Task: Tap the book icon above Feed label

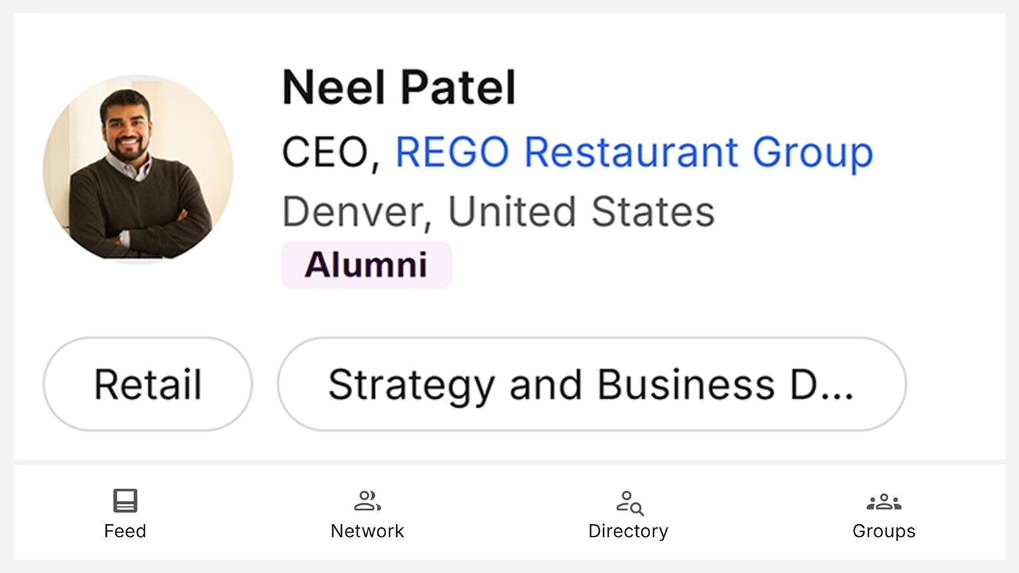Action: [125, 502]
